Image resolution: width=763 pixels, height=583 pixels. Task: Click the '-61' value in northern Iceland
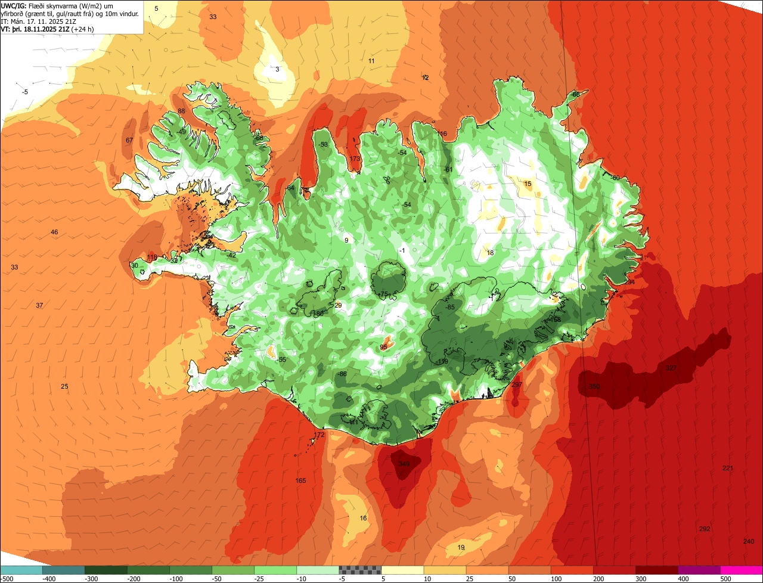(448, 170)
